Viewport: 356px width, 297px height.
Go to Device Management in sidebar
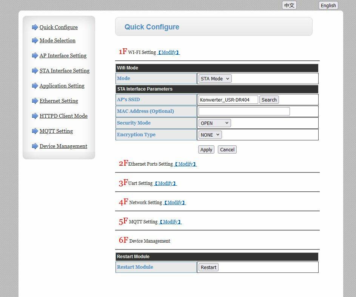pos(63,146)
